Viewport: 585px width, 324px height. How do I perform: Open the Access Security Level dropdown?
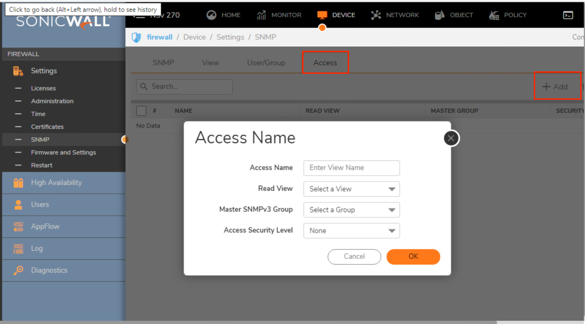(x=351, y=230)
